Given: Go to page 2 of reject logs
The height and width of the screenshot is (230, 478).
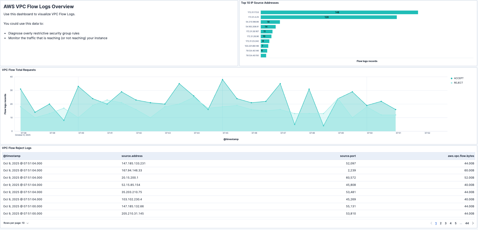Looking at the screenshot, I should [440, 223].
